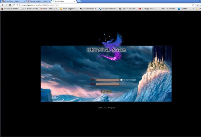Switch to the General Support tab
The height and width of the screenshot is (137, 201).
[x=37, y=1]
